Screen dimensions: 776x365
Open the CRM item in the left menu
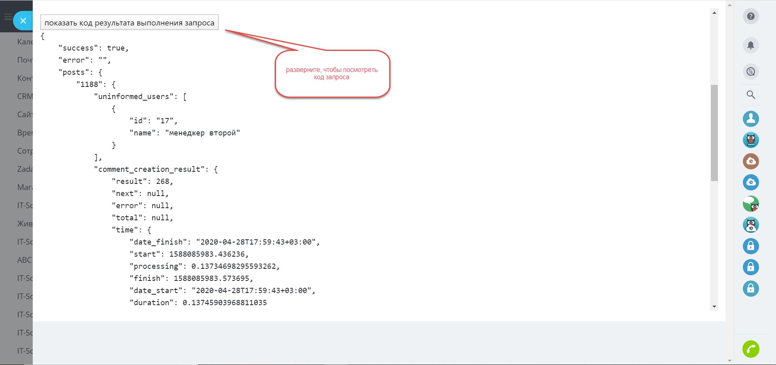(x=25, y=96)
